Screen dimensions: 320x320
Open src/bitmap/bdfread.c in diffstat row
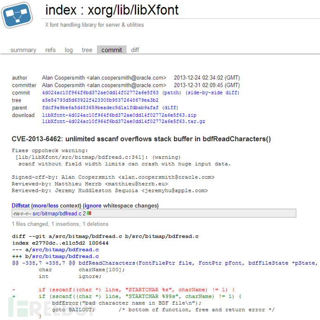(x=57, y=214)
